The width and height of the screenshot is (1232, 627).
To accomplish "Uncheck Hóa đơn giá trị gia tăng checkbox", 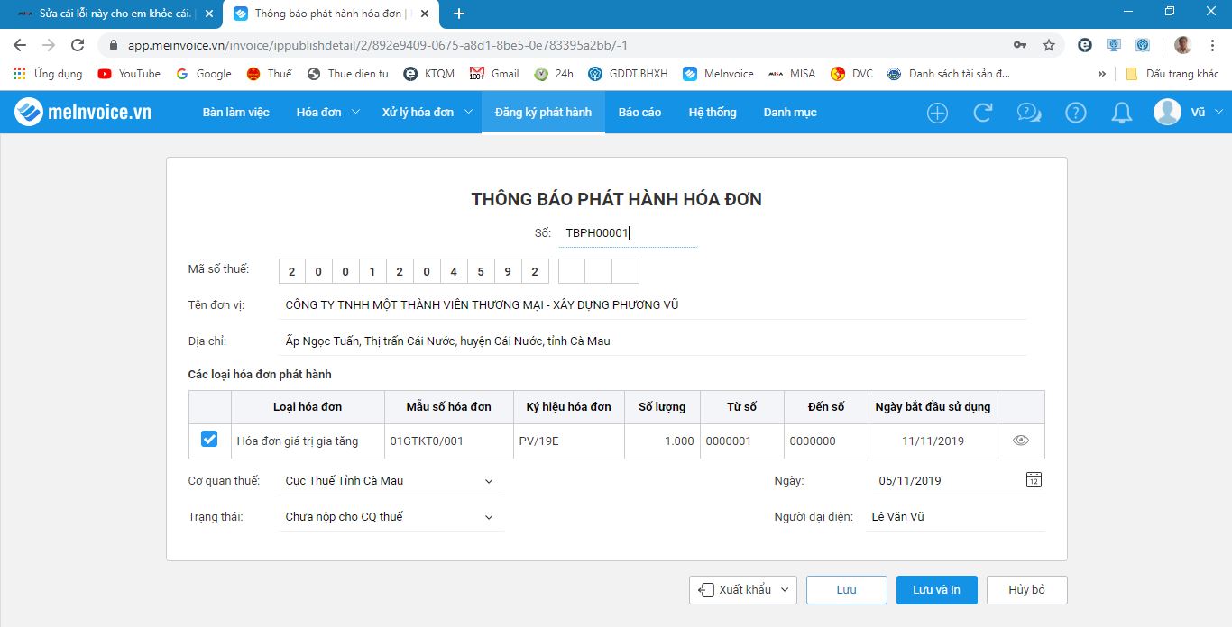I will tap(209, 439).
